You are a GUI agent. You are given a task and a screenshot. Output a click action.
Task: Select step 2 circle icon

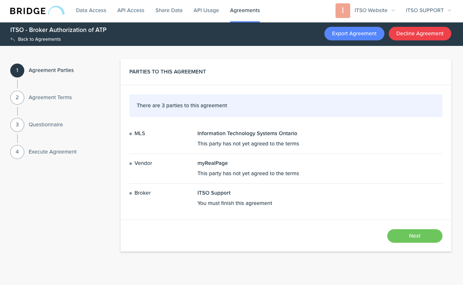click(17, 98)
